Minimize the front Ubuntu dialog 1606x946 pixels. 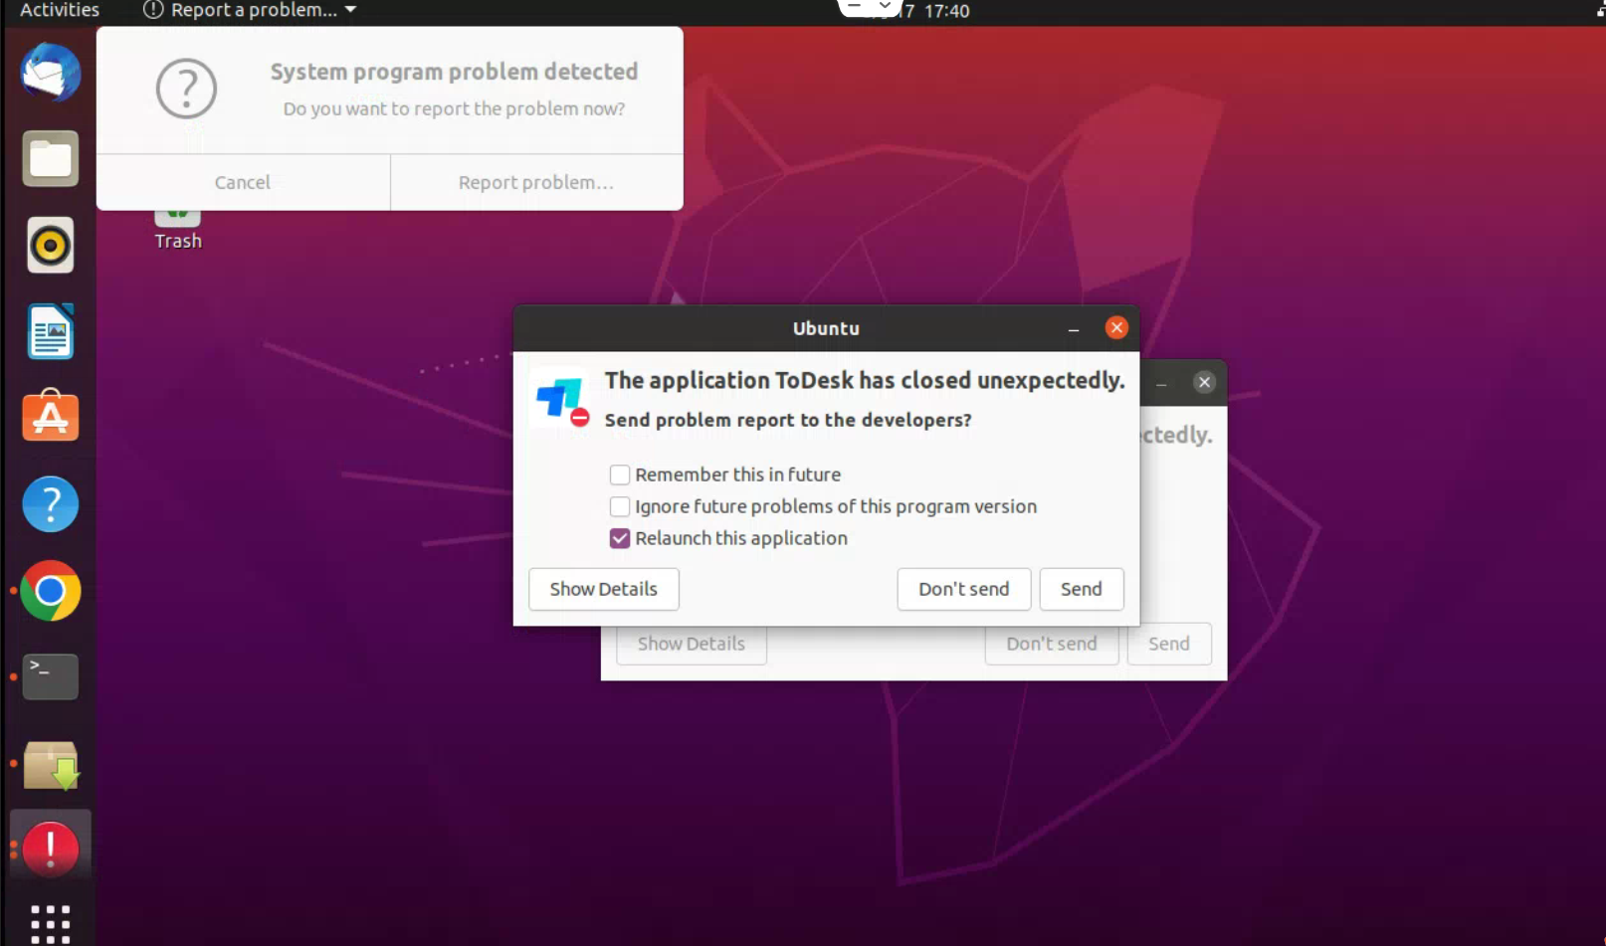(x=1074, y=328)
